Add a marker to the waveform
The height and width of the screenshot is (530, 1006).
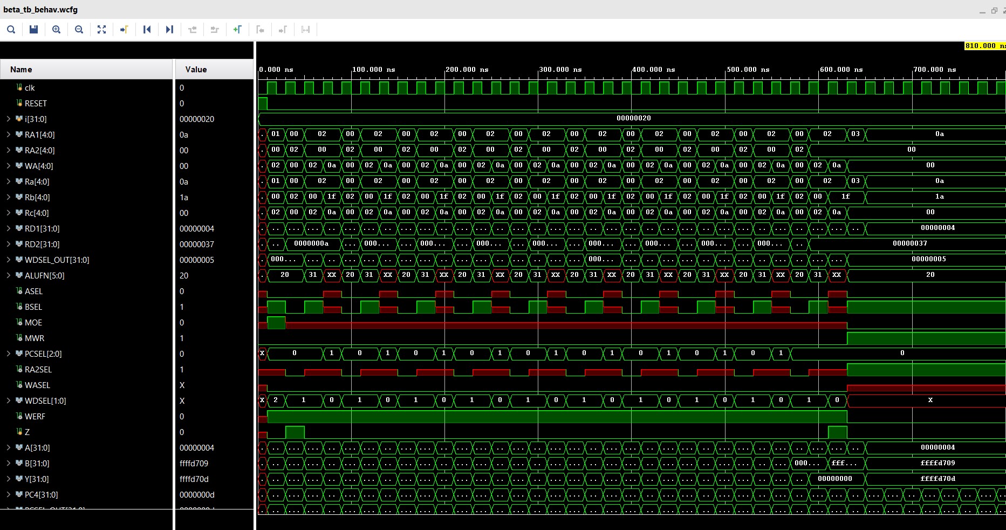pyautogui.click(x=237, y=30)
